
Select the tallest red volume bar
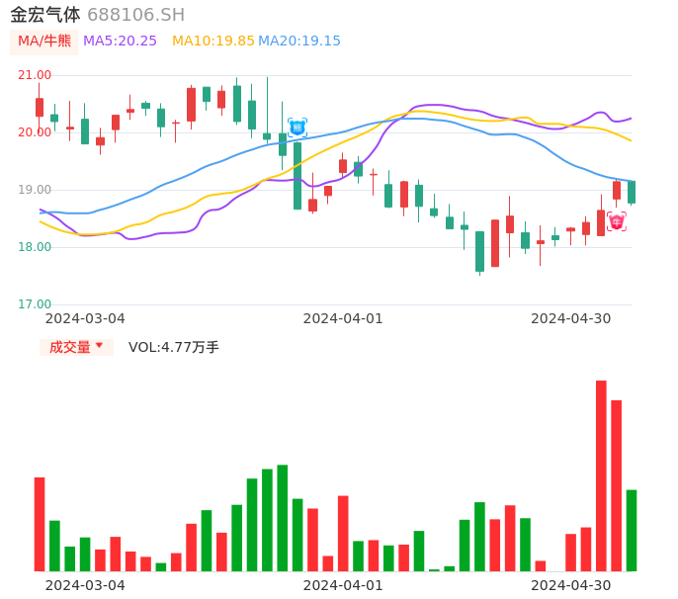pyautogui.click(x=601, y=475)
